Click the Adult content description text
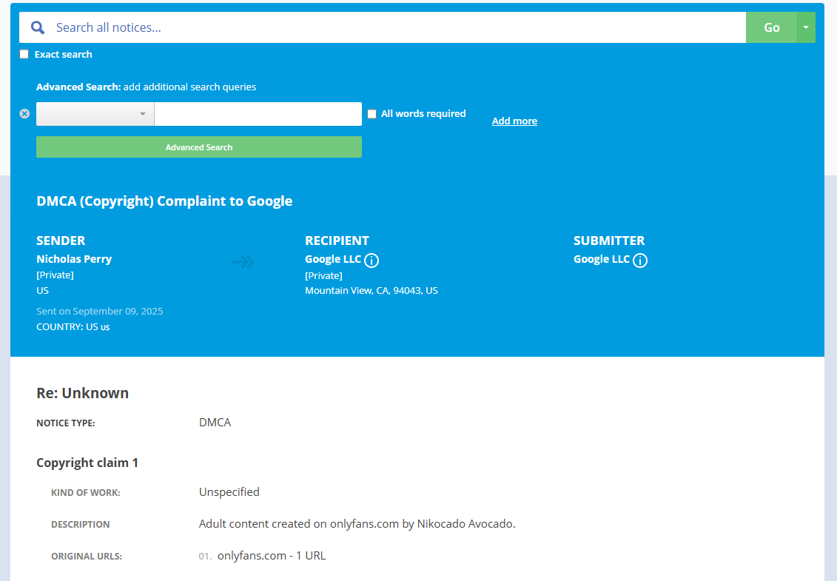The width and height of the screenshot is (837, 581). [357, 523]
